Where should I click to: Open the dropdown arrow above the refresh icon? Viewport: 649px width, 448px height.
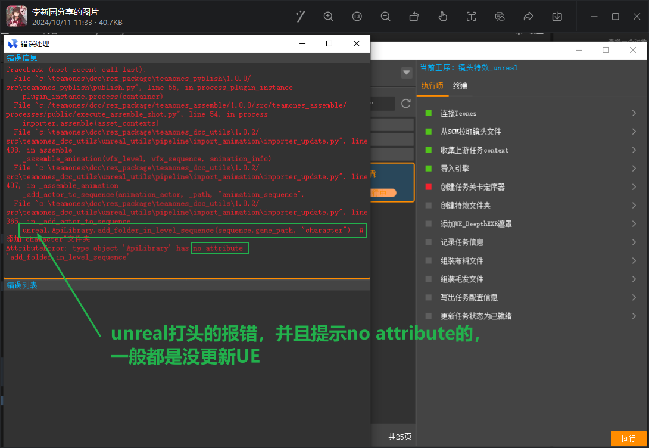click(x=407, y=73)
